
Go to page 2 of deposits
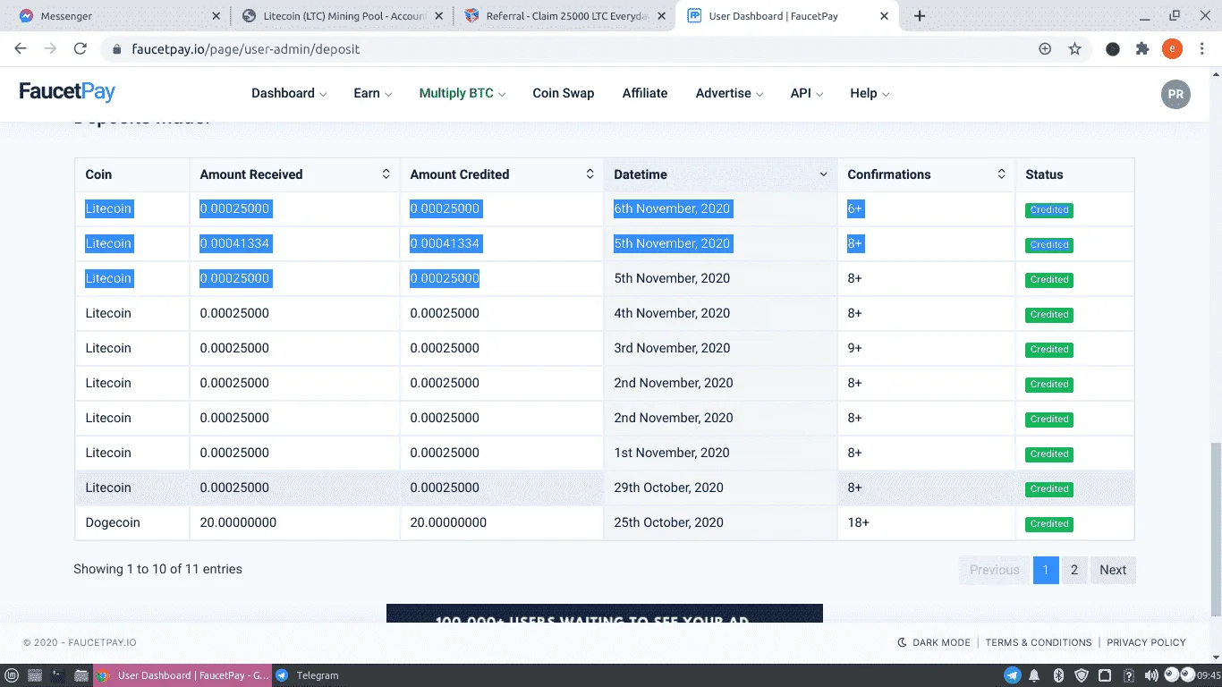1073,570
